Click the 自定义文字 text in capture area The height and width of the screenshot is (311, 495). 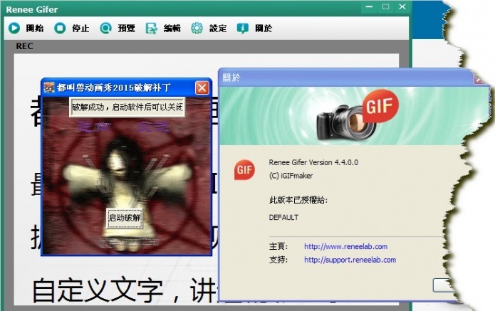(98, 290)
